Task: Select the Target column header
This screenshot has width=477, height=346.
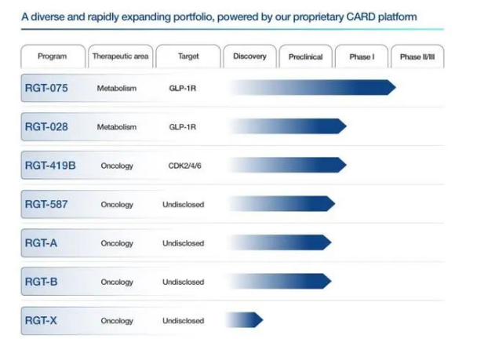Action: click(x=187, y=56)
